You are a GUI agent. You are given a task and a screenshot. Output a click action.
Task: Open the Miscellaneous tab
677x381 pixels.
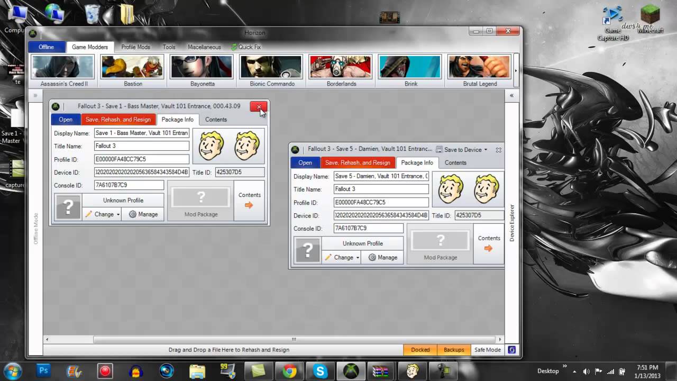coord(204,47)
